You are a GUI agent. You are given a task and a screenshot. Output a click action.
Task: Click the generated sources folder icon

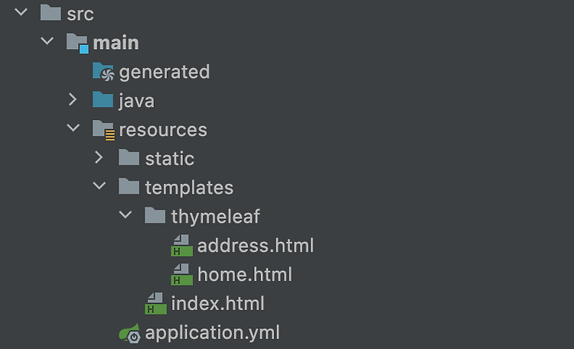103,71
